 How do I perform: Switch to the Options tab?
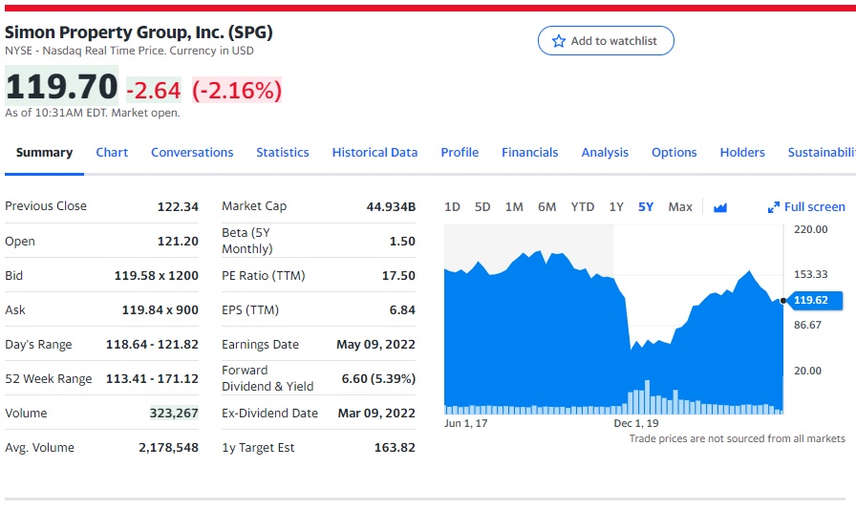click(674, 153)
